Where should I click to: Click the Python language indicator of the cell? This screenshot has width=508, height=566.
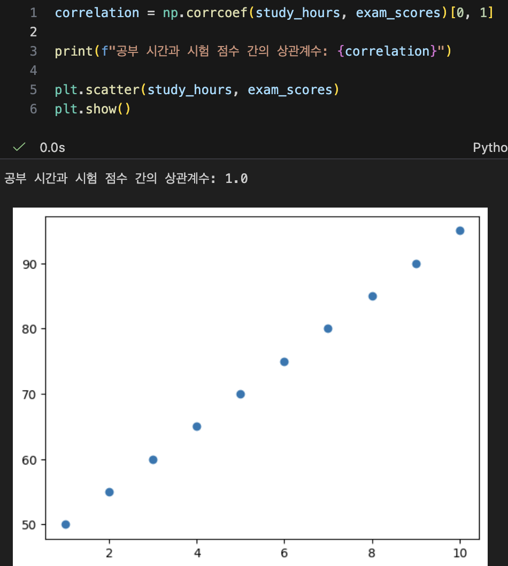tap(490, 148)
